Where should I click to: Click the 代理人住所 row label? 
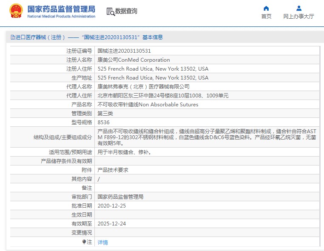[x=79, y=96]
